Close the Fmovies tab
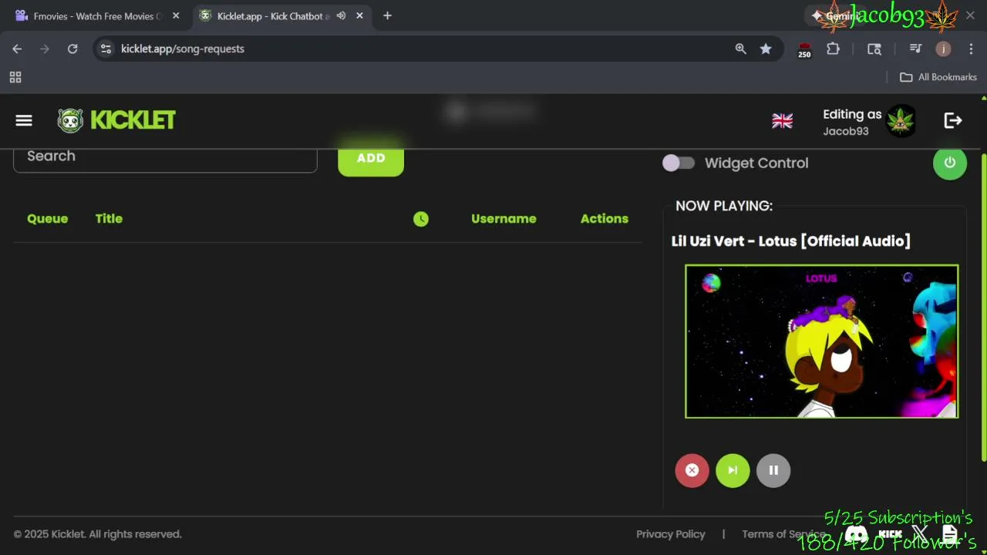Viewport: 987px width, 555px height. 176,16
